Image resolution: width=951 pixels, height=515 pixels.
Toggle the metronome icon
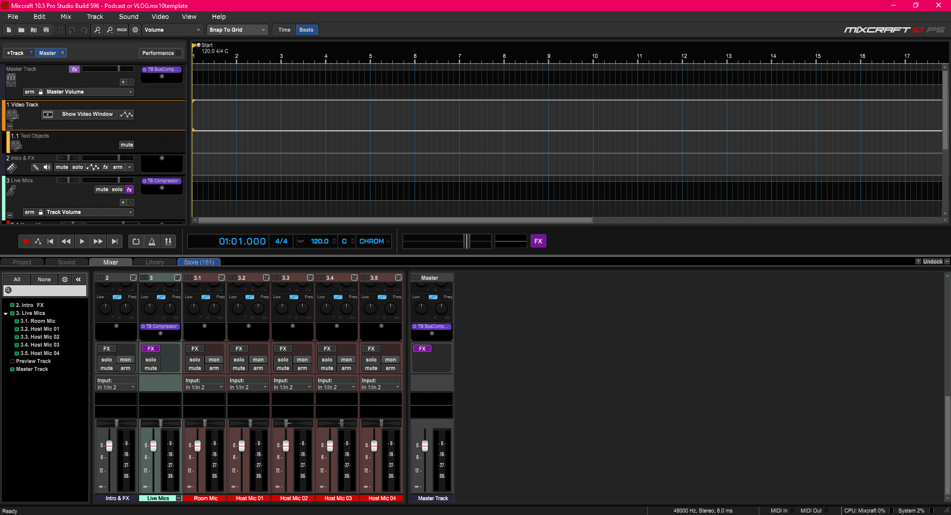152,242
